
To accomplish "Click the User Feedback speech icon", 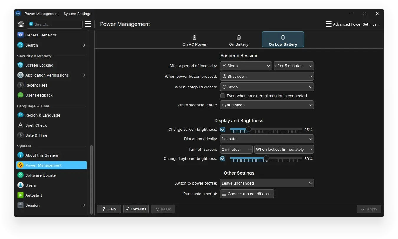I will point(20,95).
